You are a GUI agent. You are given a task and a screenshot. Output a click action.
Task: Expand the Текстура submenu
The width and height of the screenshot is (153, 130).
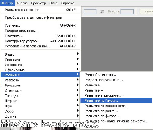[x=40, y=96]
